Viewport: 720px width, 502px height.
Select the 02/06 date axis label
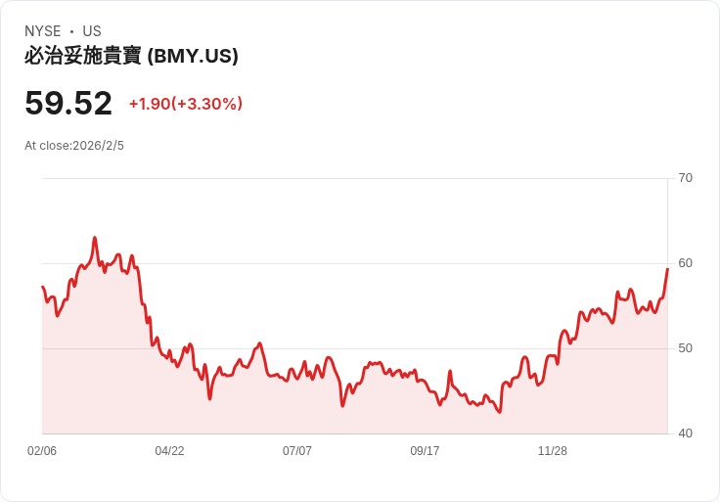click(x=42, y=450)
